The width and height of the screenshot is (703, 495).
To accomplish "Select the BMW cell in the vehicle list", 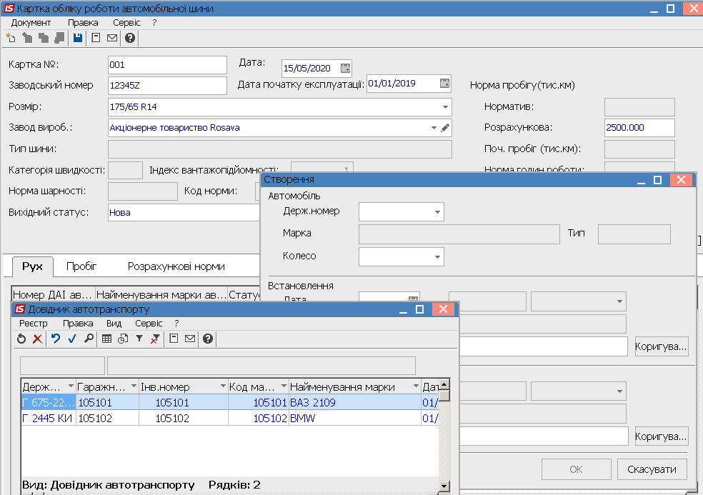I will [x=354, y=419].
